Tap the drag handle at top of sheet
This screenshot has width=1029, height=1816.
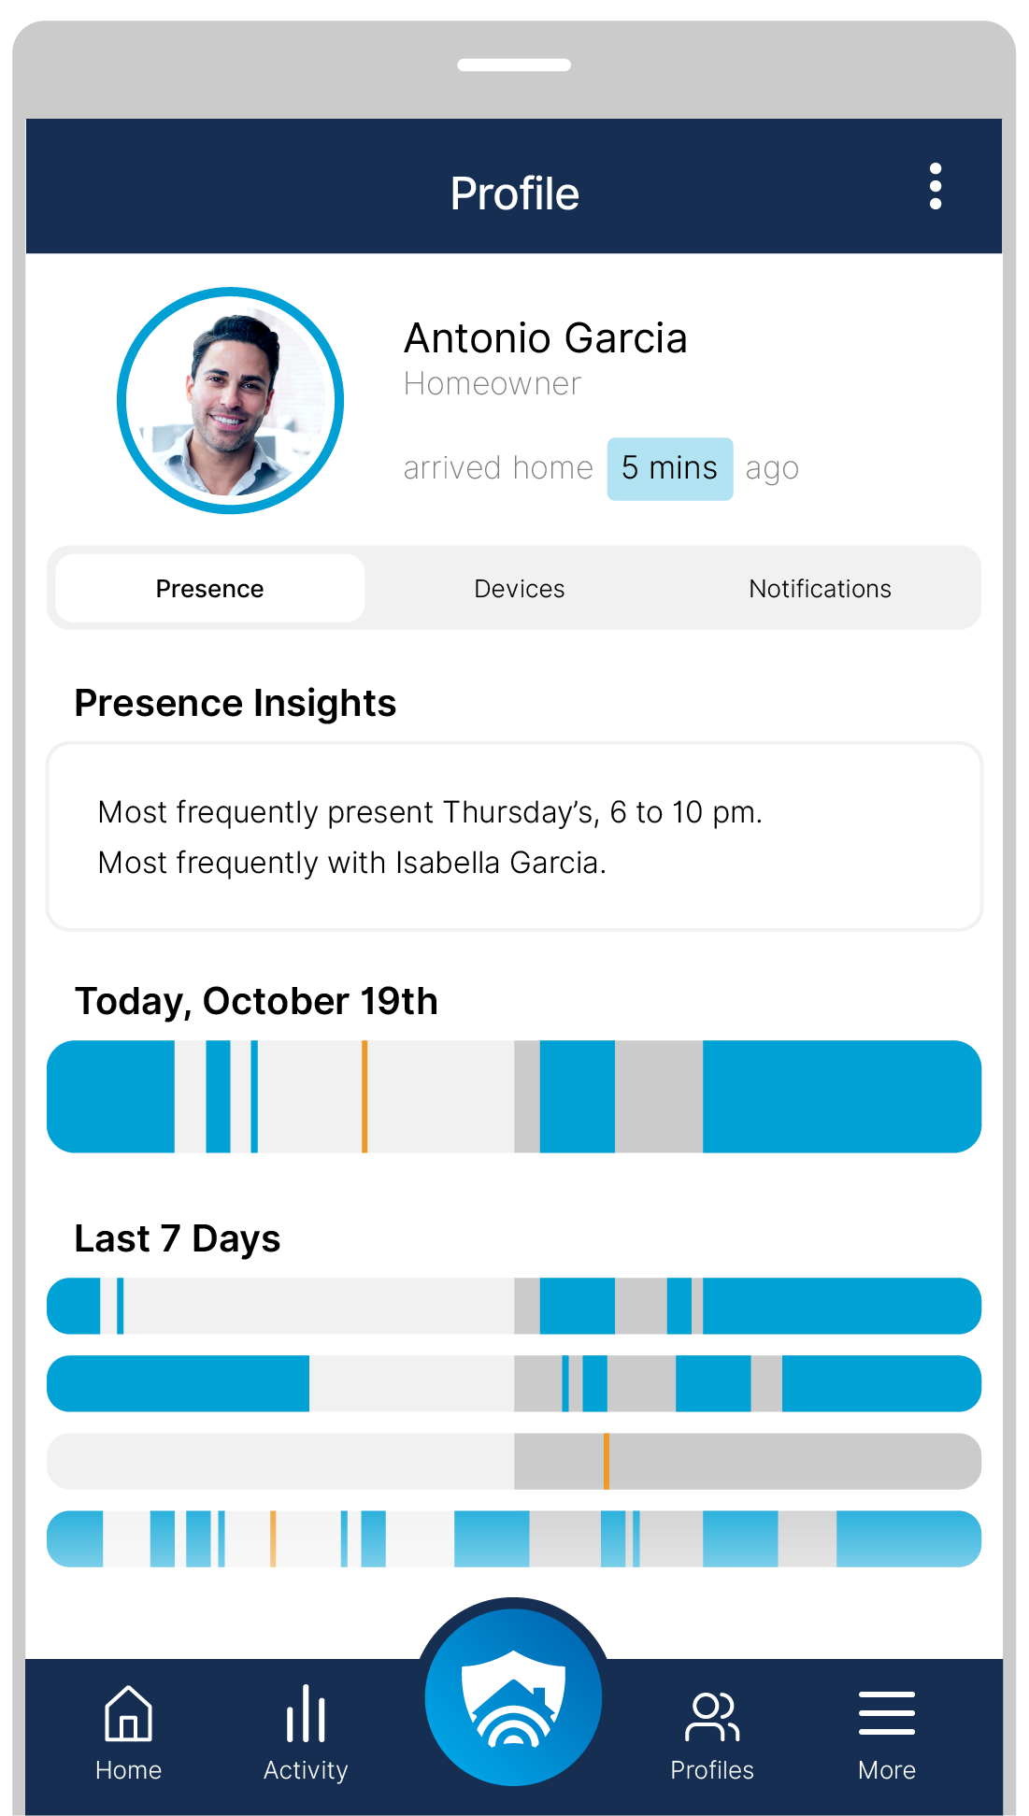tap(514, 64)
